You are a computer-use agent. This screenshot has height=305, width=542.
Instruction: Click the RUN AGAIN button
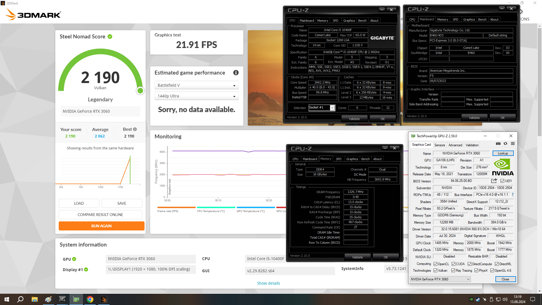pos(101,226)
